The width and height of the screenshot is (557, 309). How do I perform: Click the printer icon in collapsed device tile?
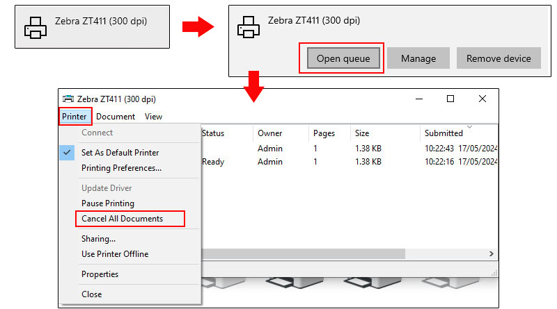(x=34, y=27)
